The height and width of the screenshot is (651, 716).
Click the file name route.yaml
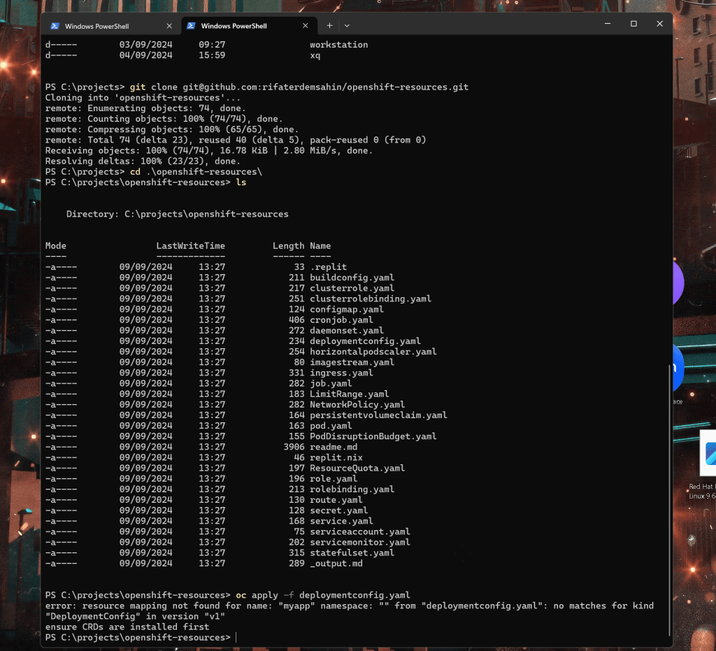[336, 500]
